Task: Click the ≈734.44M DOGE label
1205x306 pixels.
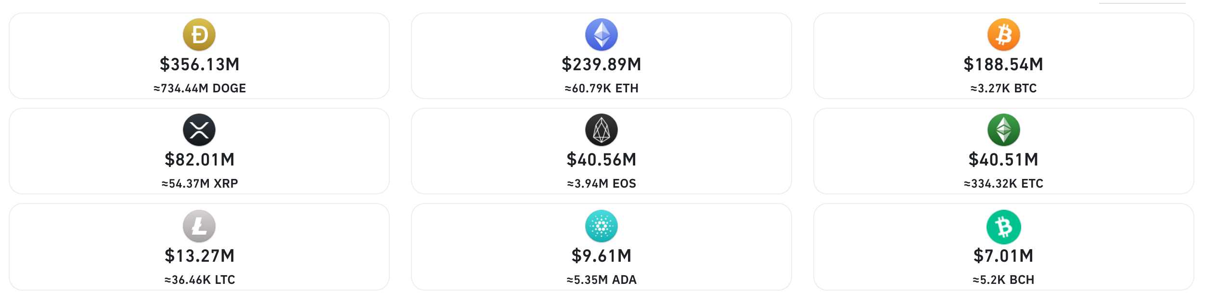Action: click(200, 89)
